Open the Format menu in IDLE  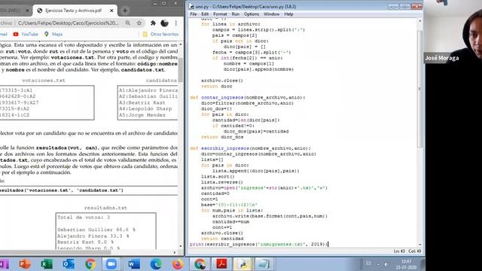click(x=220, y=14)
